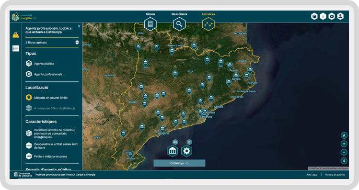The width and height of the screenshot is (359, 190).
Task: Open the cube icon in top bar
Action: click(314, 16)
